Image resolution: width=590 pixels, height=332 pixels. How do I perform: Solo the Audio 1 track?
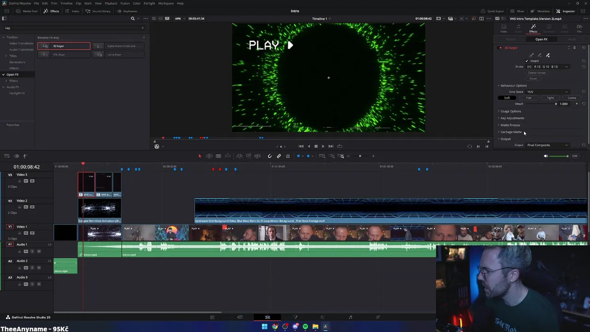point(32,251)
